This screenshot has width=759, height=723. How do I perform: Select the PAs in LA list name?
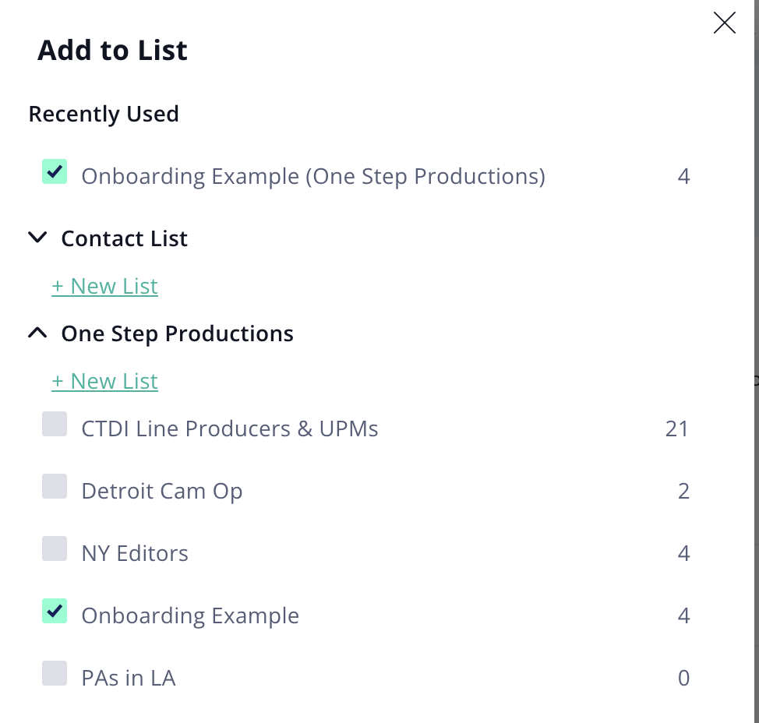click(129, 678)
